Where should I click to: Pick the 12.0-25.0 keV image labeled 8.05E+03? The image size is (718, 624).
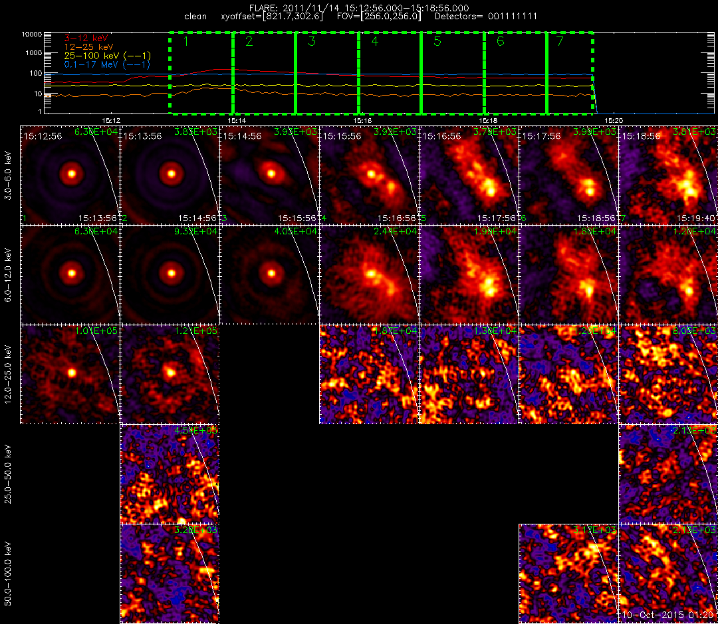[668, 374]
